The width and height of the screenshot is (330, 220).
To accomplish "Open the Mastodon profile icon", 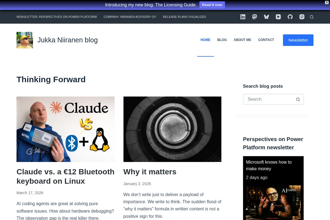I will pos(255,17).
